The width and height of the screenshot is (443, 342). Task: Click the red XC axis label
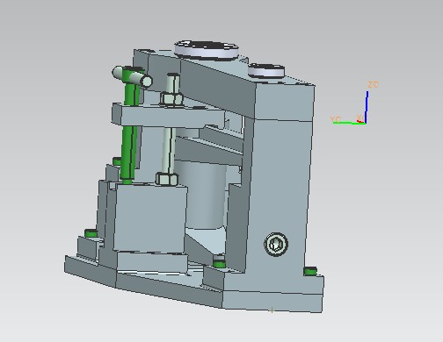360,118
